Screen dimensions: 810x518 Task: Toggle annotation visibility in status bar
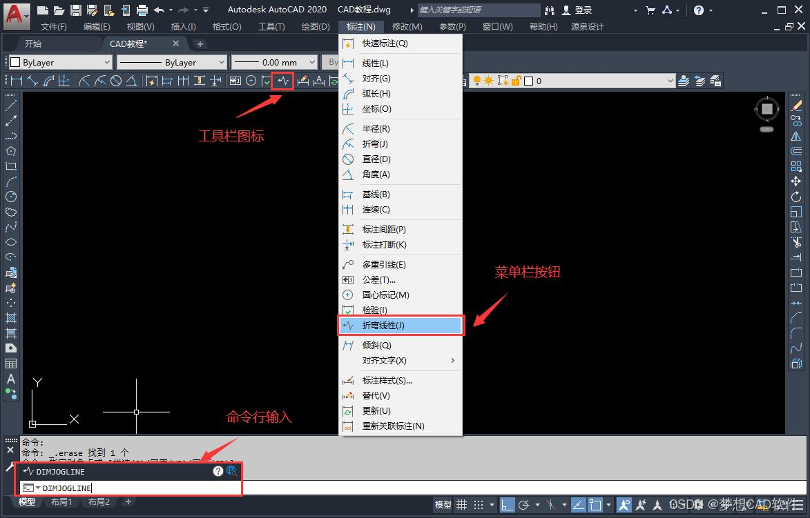(624, 505)
